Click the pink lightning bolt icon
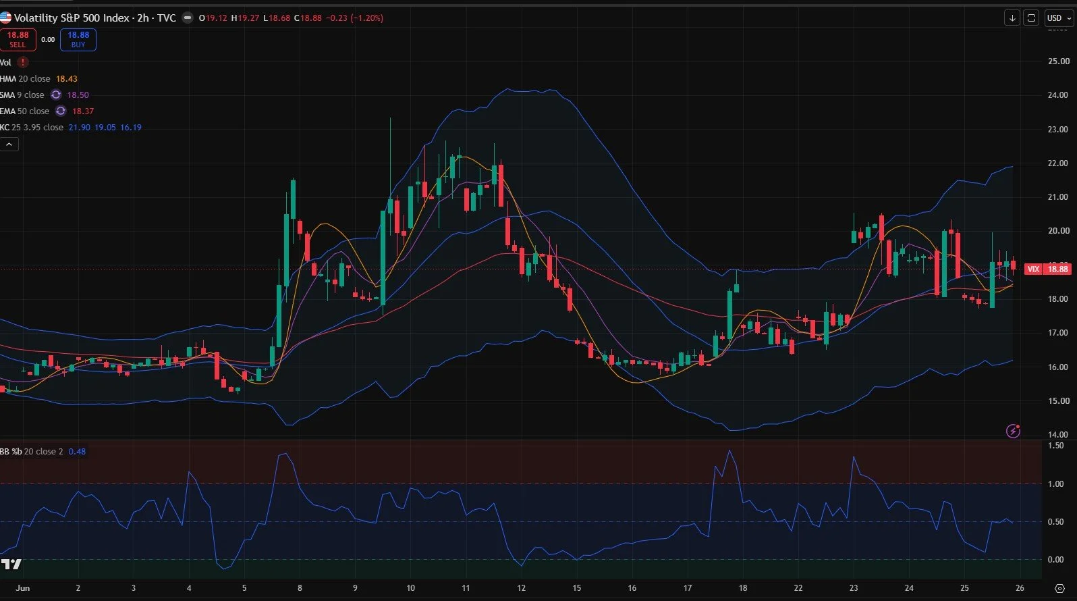1077x601 pixels. point(1013,431)
